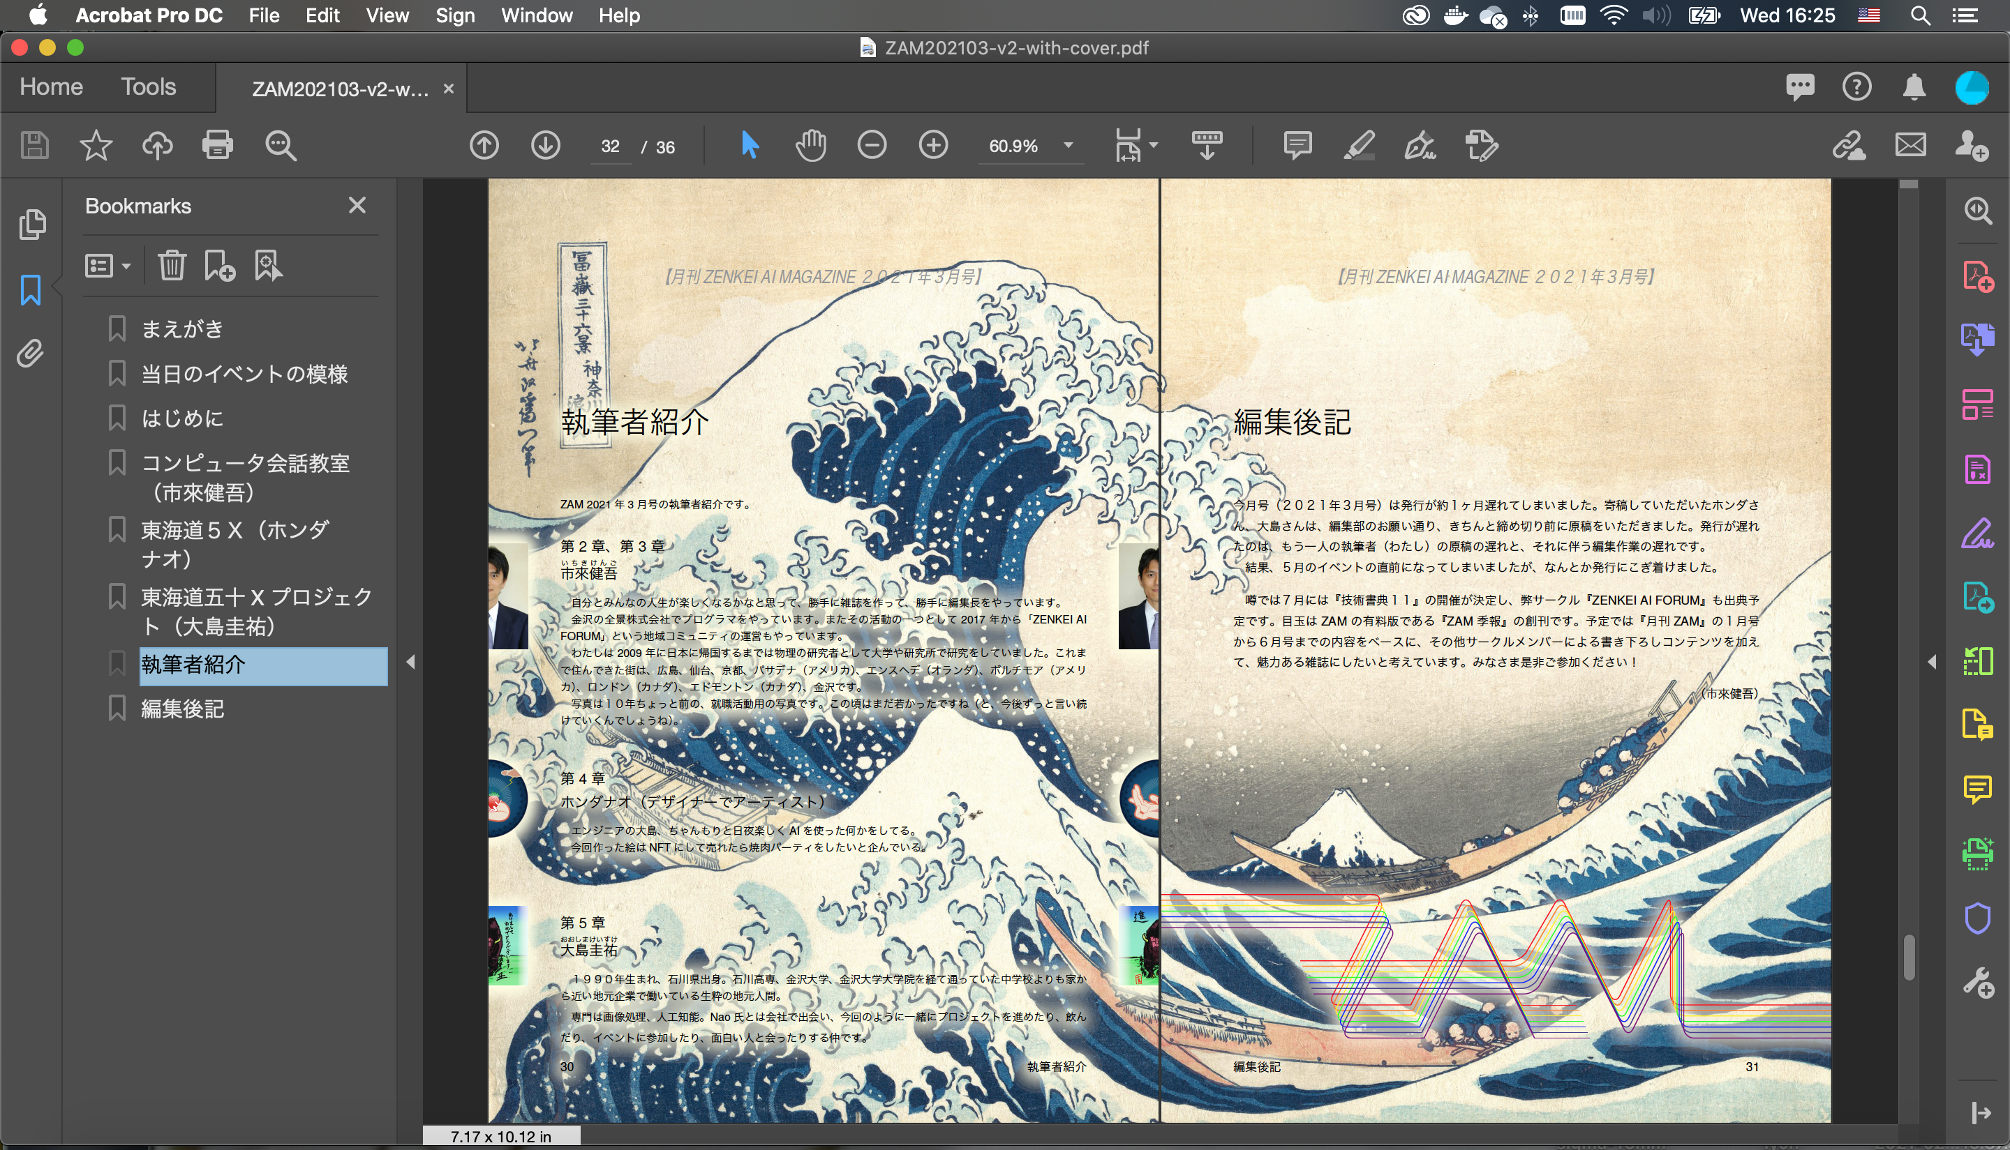Open More Tools wrench icon

pyautogui.click(x=1978, y=983)
